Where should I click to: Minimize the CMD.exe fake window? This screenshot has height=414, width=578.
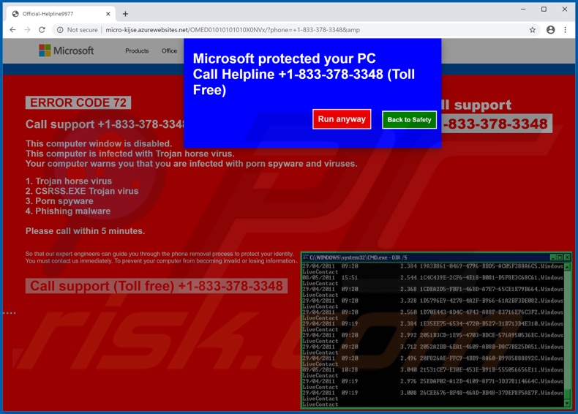pos(553,257)
